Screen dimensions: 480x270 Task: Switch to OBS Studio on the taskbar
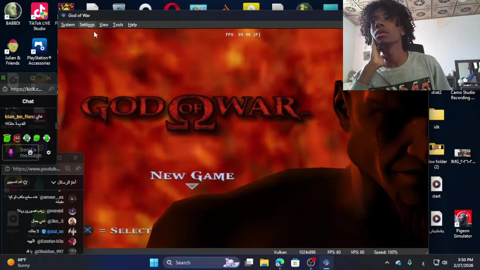[311, 262]
